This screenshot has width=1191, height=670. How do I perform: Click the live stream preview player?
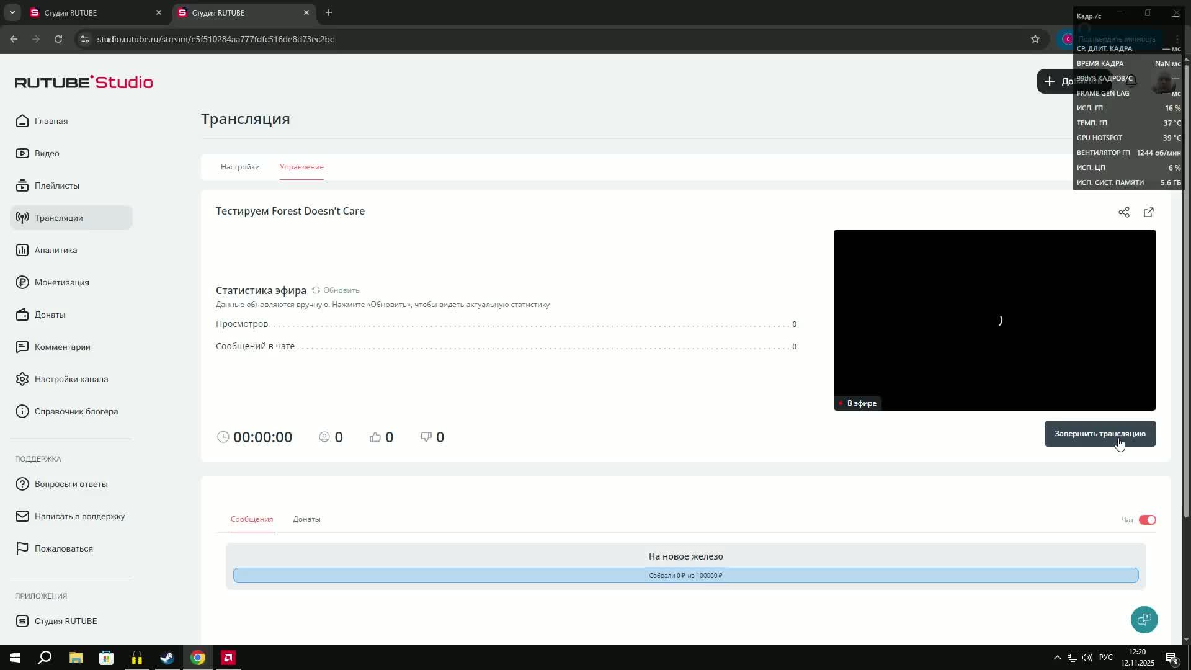point(994,320)
